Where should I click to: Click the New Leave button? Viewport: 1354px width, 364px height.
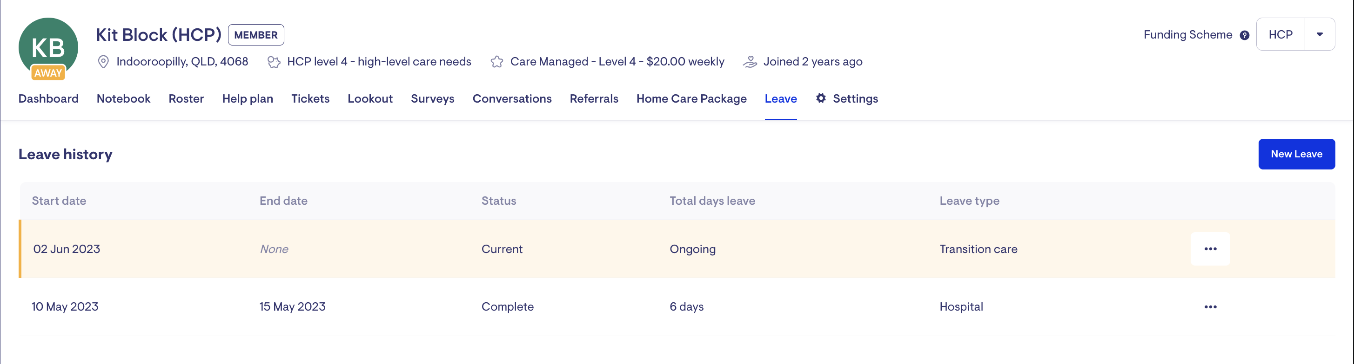click(x=1296, y=154)
